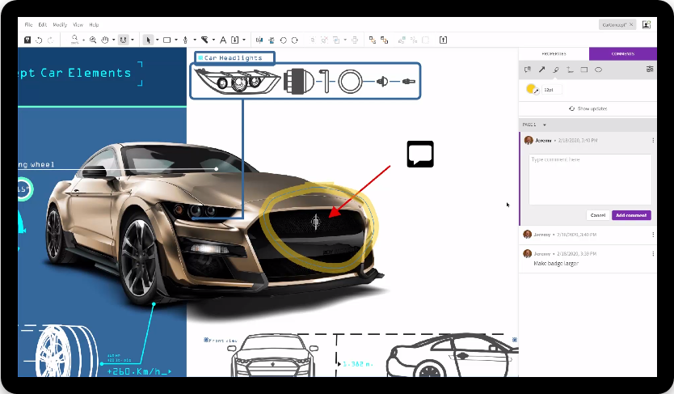Open the comment filter settings icon
The width and height of the screenshot is (674, 394).
point(650,70)
